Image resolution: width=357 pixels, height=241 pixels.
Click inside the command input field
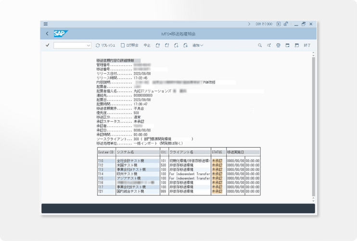click(70, 45)
